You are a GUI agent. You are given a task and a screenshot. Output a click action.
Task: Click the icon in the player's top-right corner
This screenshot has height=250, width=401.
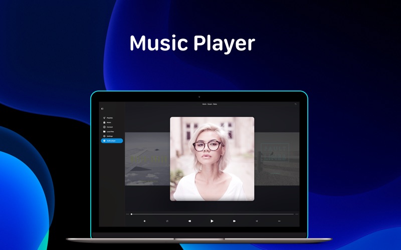(296, 104)
